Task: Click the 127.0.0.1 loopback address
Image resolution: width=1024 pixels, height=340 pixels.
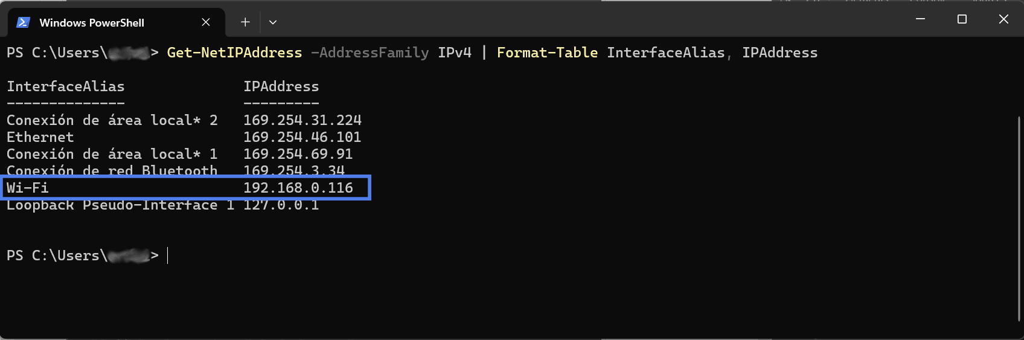Action: pyautogui.click(x=281, y=205)
